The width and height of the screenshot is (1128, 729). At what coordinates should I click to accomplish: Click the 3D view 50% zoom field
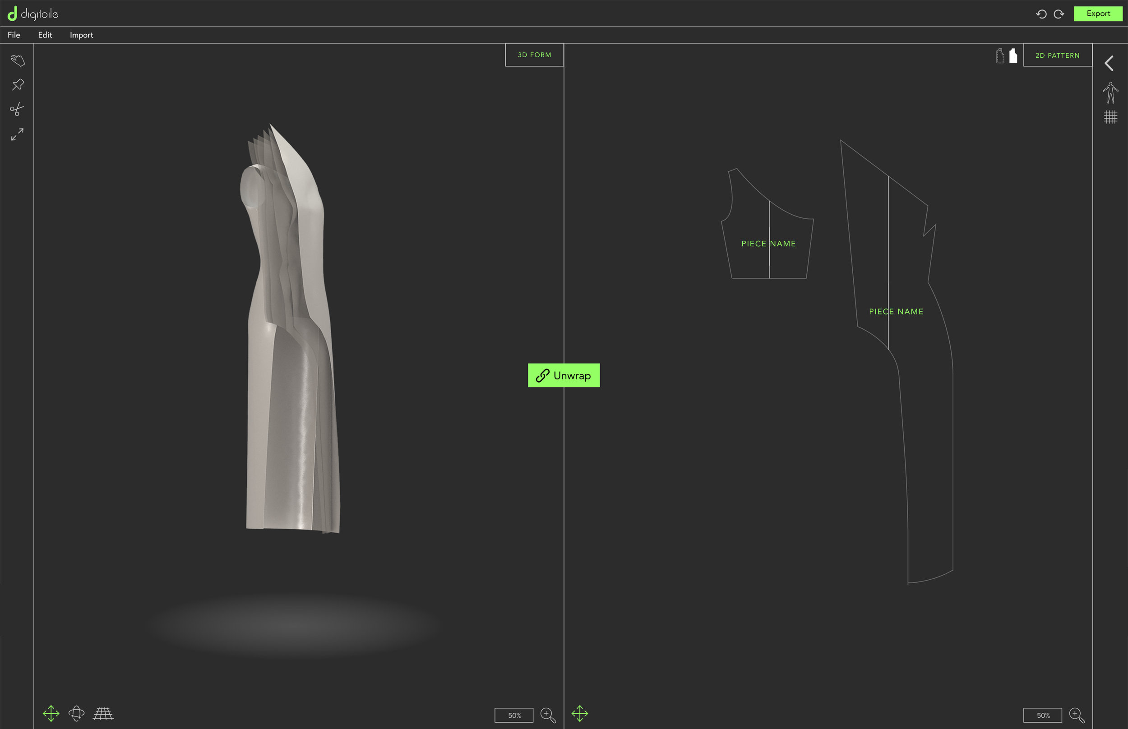point(513,715)
